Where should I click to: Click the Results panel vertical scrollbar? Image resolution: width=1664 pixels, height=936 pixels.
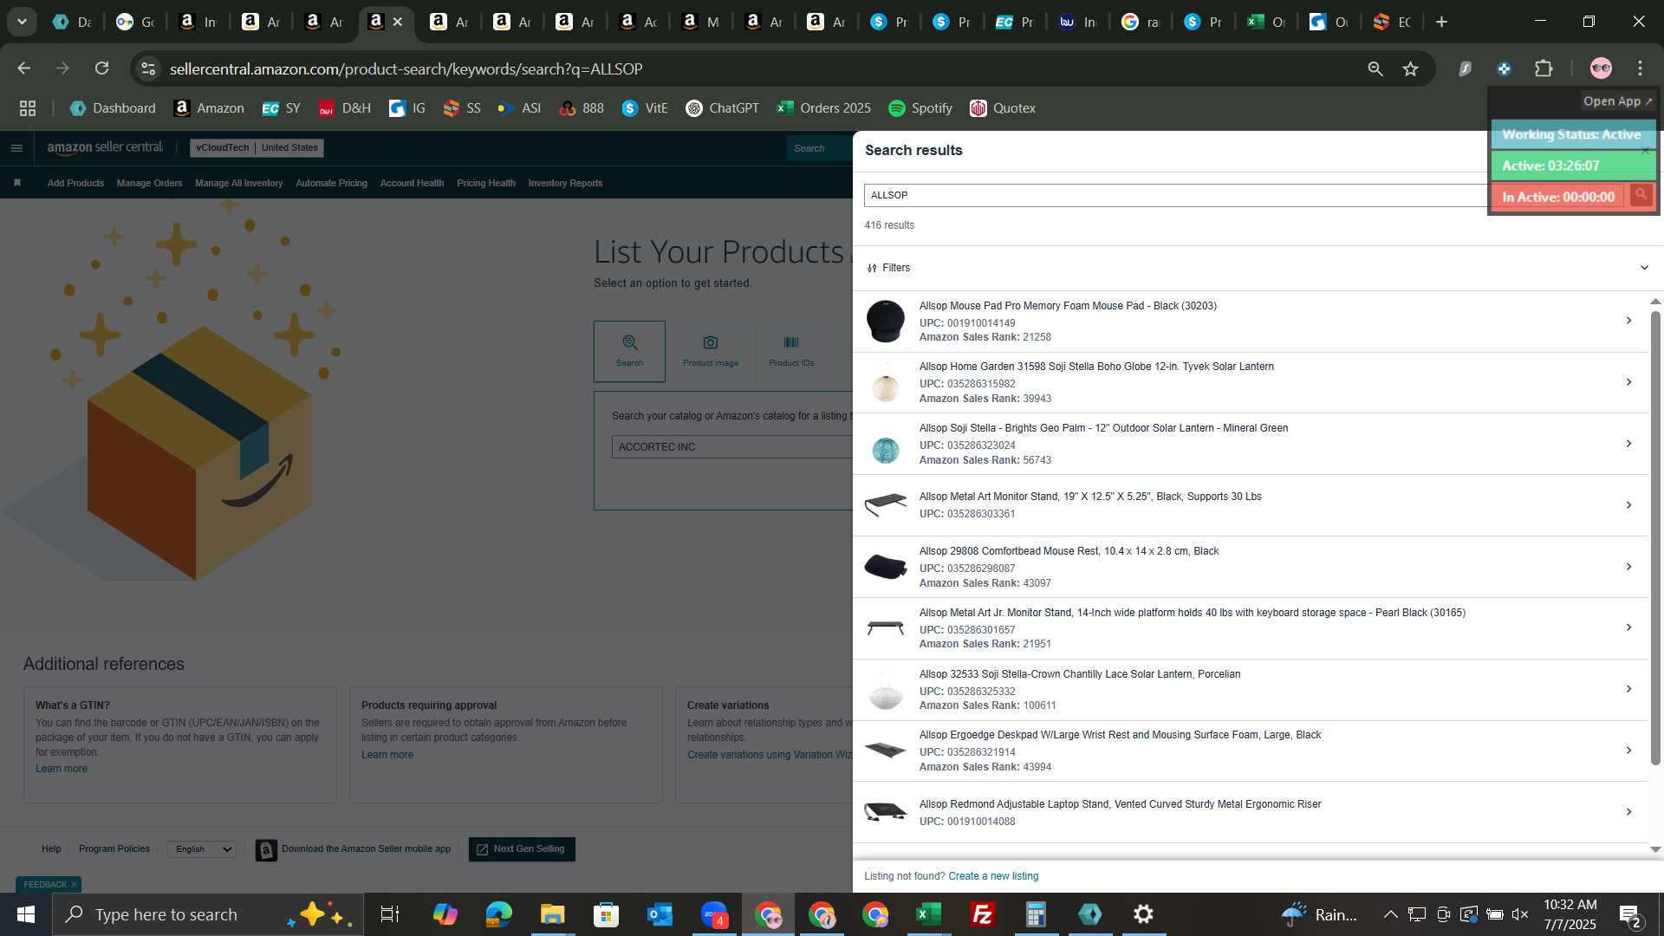coord(1654,537)
